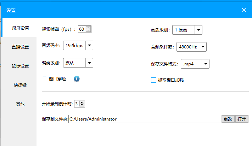Switch to the 其他 tab
The height and width of the screenshot is (146, 252).
pyautogui.click(x=19, y=104)
